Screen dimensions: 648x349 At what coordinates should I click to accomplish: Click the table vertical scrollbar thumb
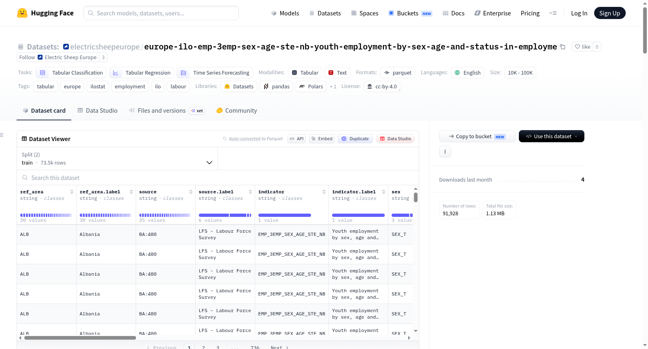pos(416,197)
